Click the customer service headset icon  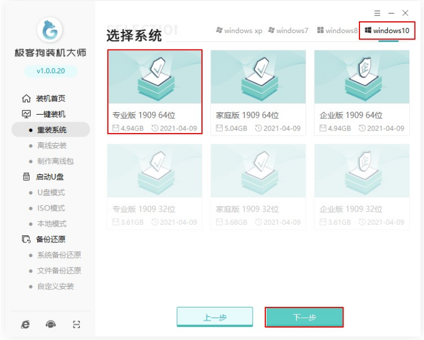click(x=51, y=324)
